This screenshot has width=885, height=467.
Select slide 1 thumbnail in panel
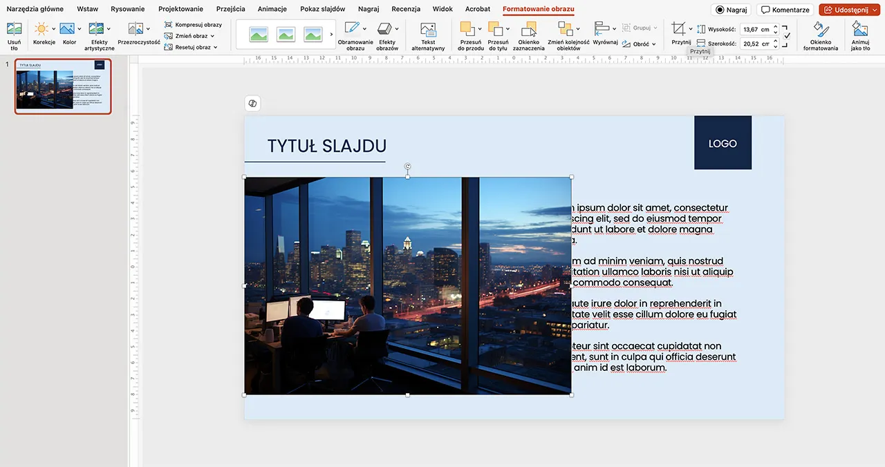pyautogui.click(x=63, y=86)
